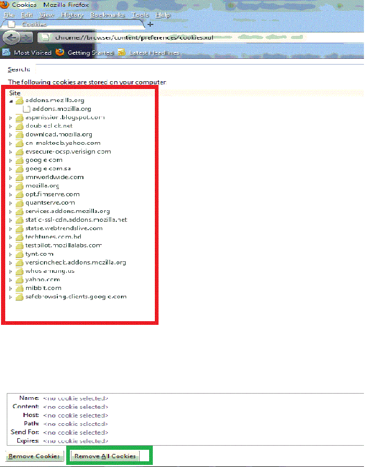Click the Search cookies input field
The height and width of the screenshot is (467, 365).
[x=199, y=69]
